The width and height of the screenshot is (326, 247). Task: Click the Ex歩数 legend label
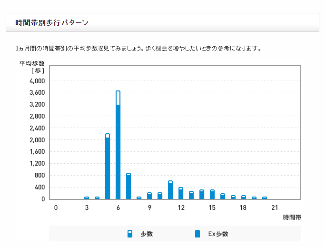pos(218,234)
